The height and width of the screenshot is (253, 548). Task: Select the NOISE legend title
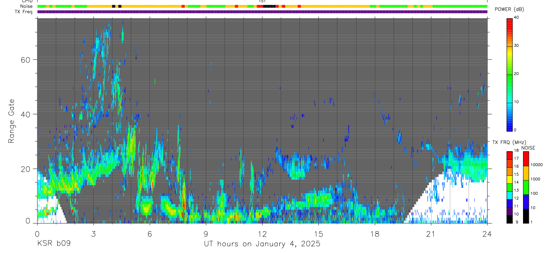click(528, 148)
